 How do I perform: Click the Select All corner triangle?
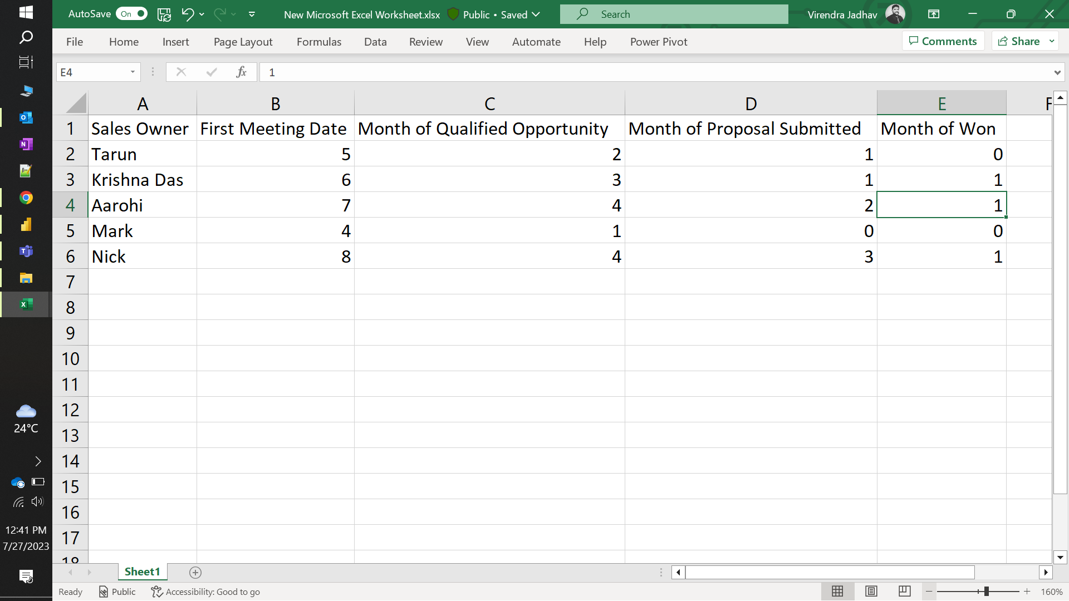pyautogui.click(x=76, y=104)
